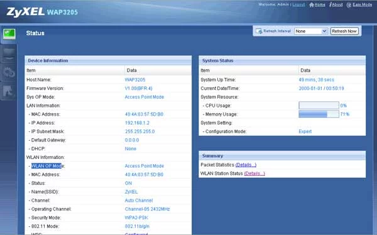Click the LAN Information label
Screen dimensions: 377x235
click(43, 106)
